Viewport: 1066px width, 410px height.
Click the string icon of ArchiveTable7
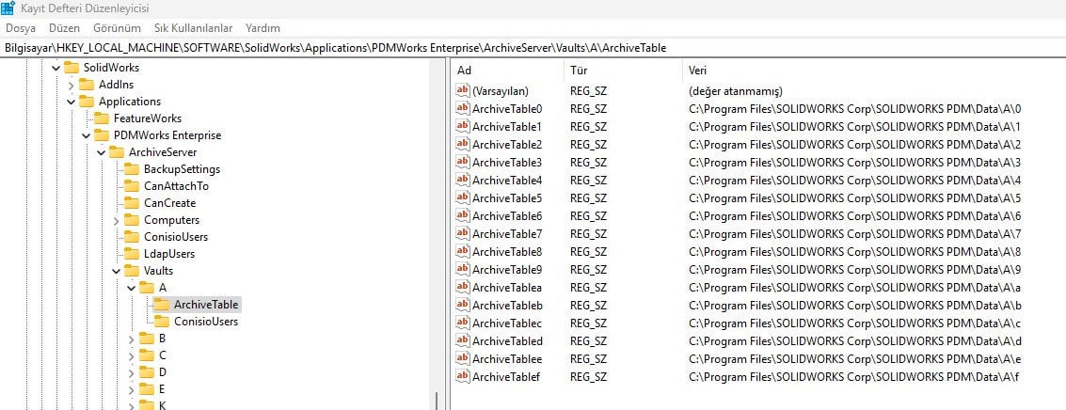pyautogui.click(x=462, y=233)
